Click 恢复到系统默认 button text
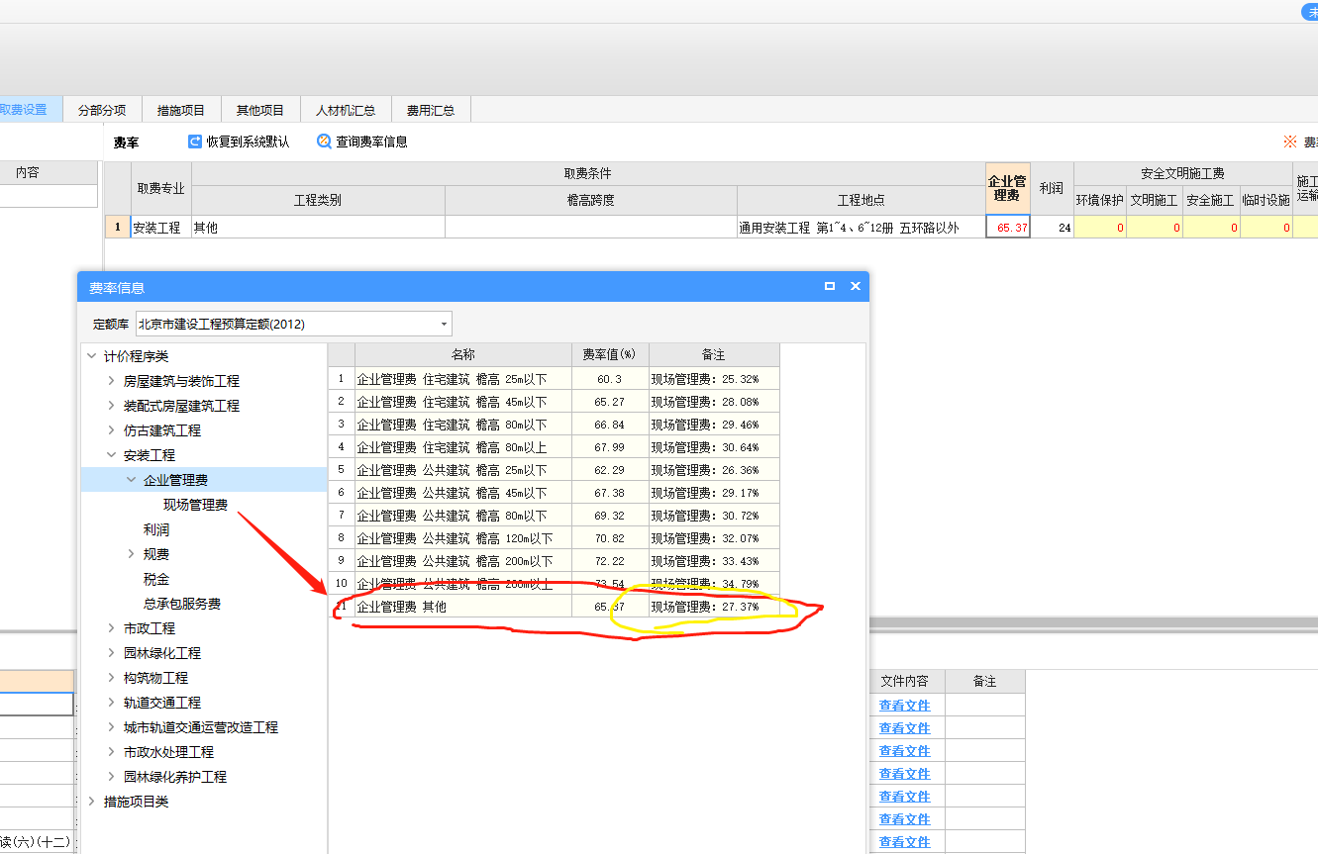The height and width of the screenshot is (854, 1318). (x=249, y=142)
